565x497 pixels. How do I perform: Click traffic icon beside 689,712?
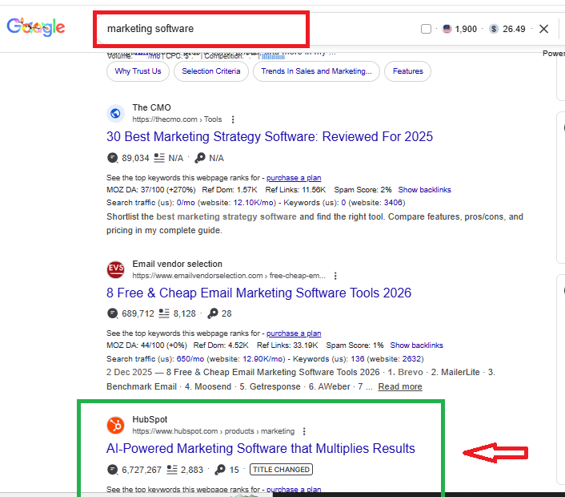click(x=112, y=313)
